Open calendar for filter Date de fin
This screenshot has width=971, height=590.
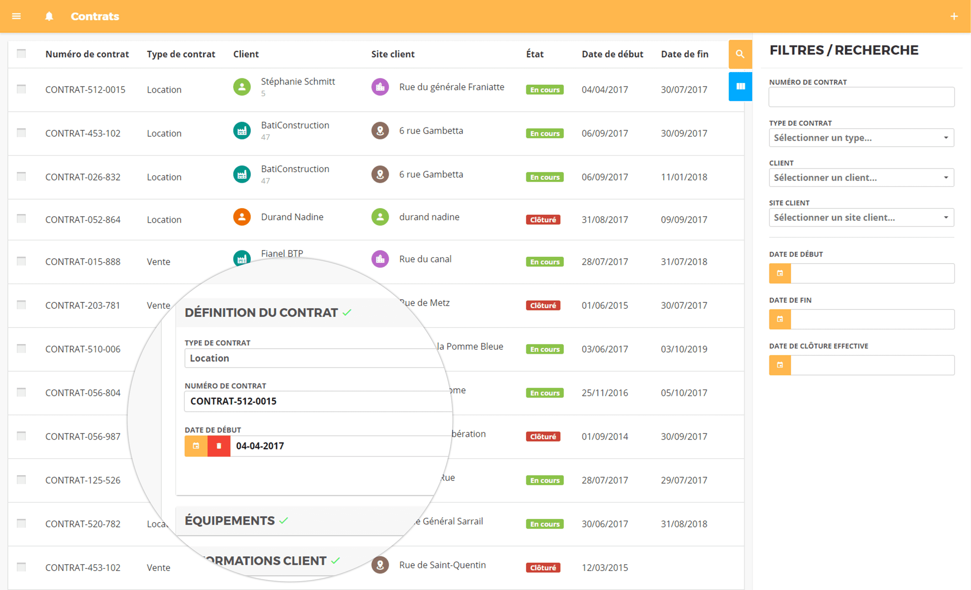click(779, 319)
